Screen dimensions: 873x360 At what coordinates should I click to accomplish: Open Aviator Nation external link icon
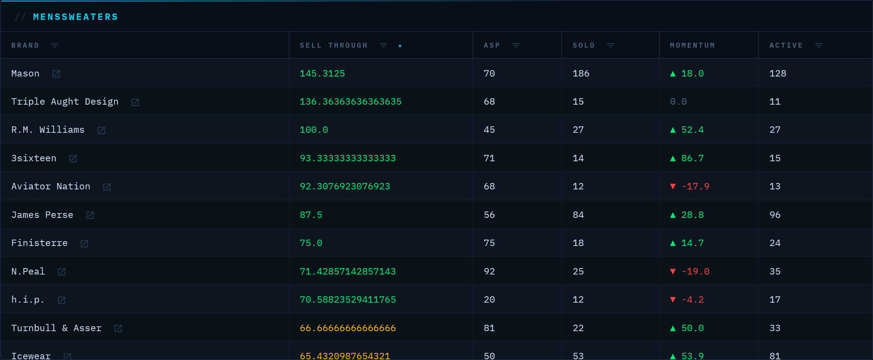107,187
